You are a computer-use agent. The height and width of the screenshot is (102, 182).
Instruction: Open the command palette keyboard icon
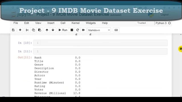coord(116,30)
